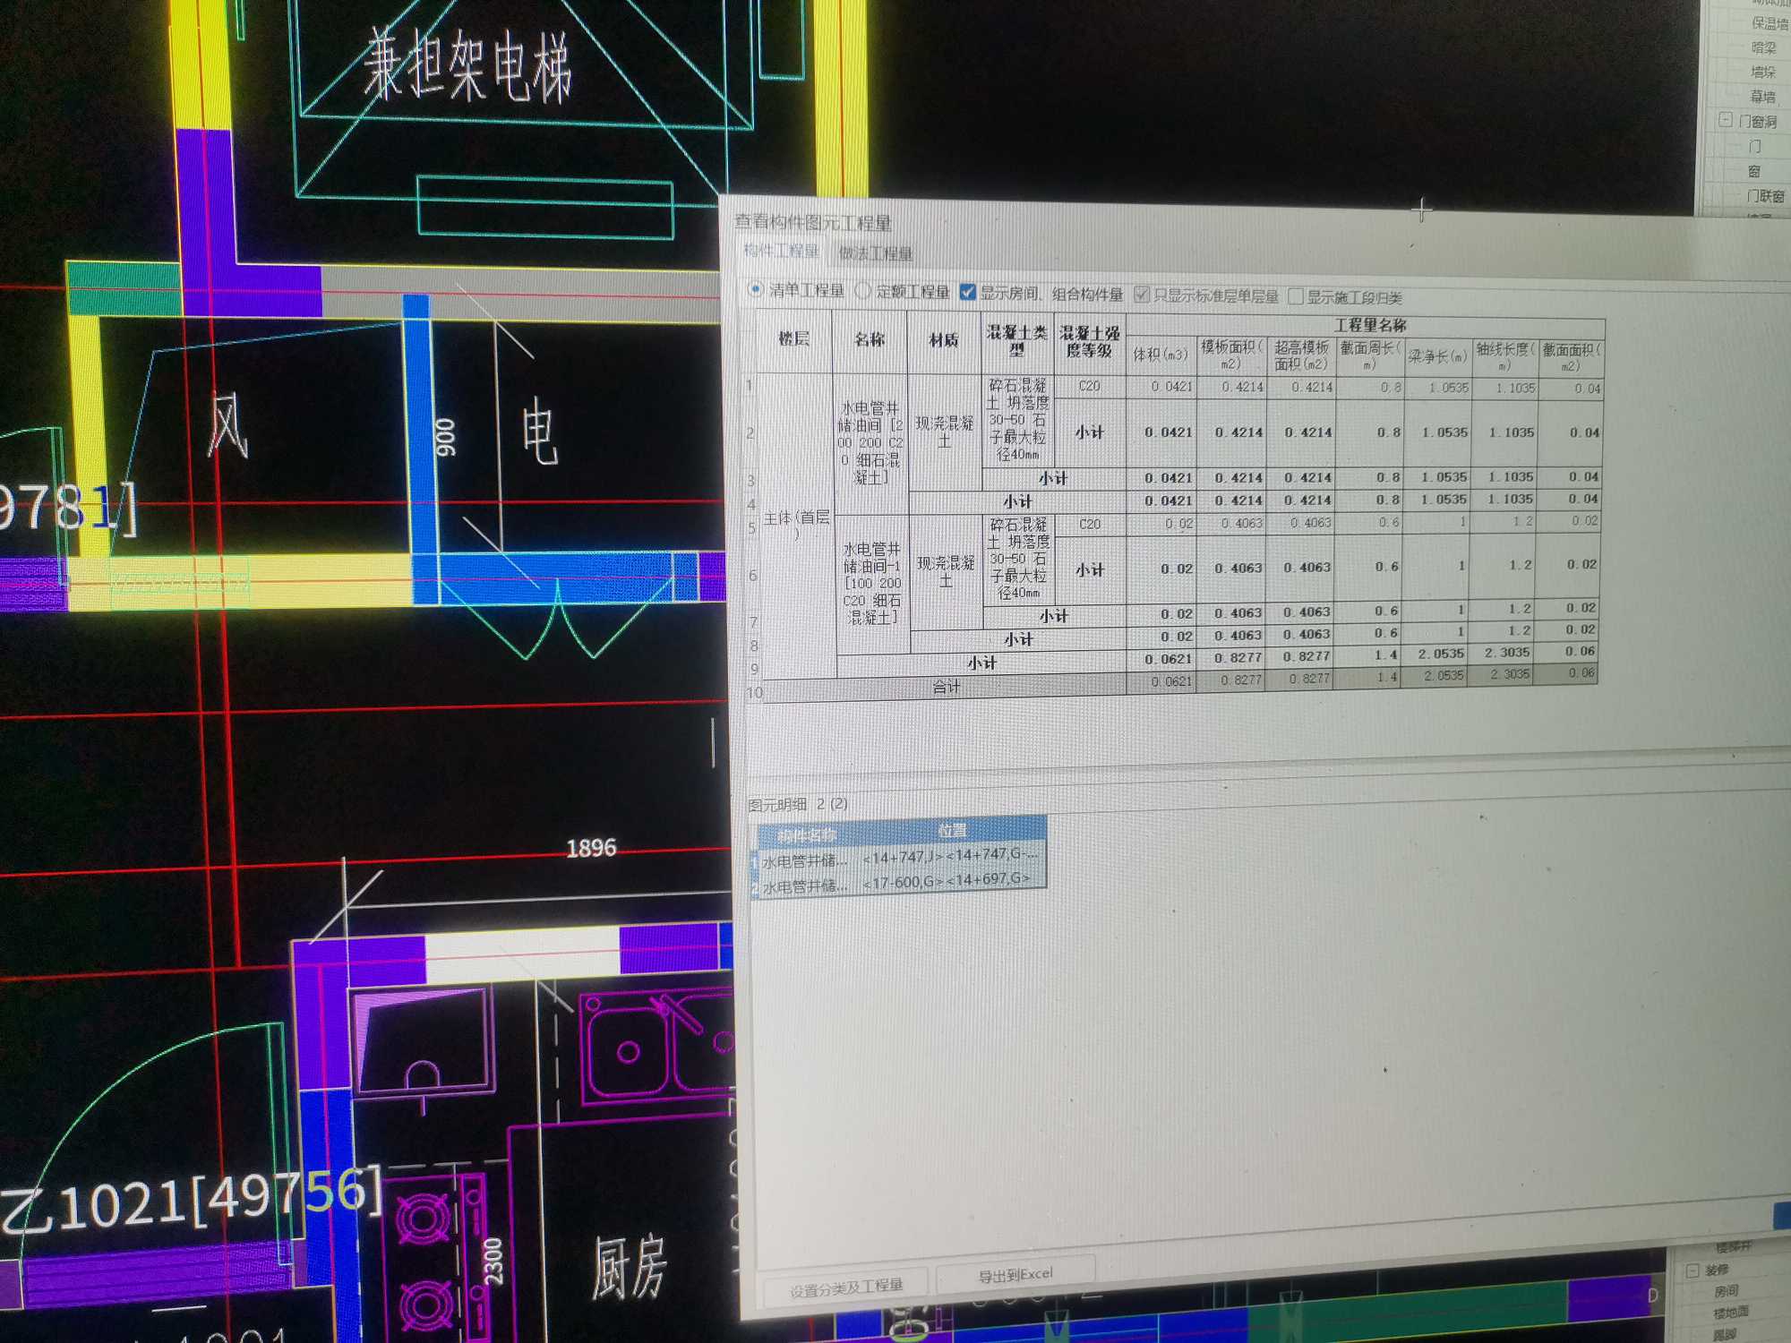Click the 水电管井储油间-1 [100 200...] name cell

(x=872, y=584)
